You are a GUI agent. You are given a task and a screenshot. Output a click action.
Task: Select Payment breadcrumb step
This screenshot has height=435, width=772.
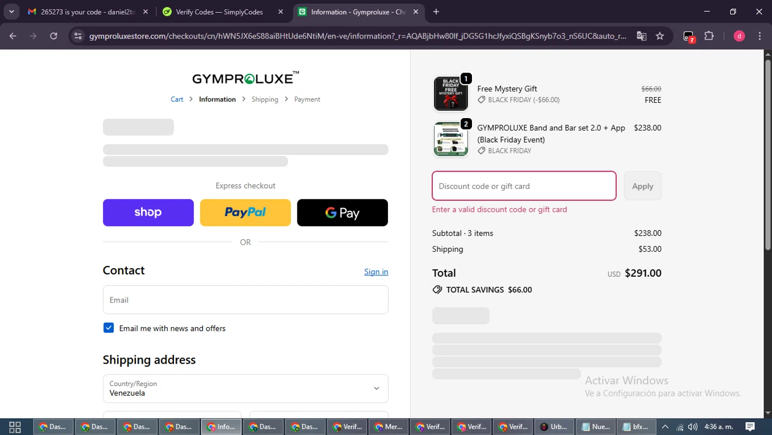pos(307,99)
